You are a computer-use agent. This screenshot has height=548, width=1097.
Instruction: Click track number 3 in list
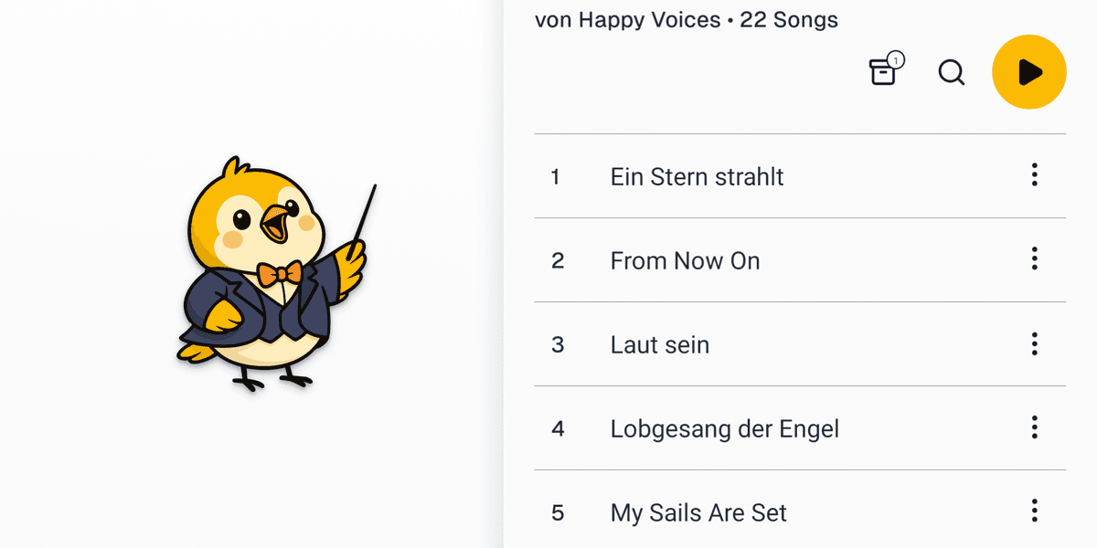(x=558, y=344)
